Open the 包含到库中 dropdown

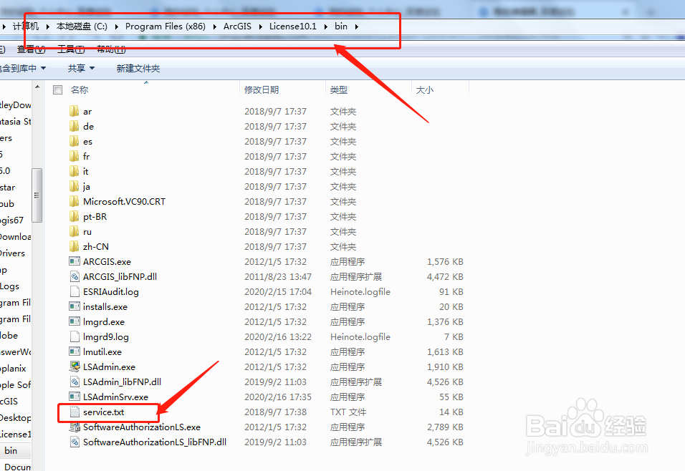tap(23, 68)
